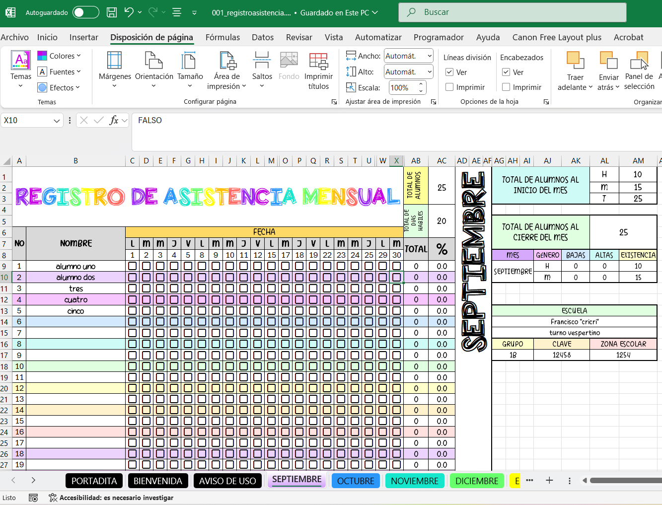This screenshot has height=505, width=662.
Task: Click the Tamaño paper size icon
Action: pos(190,61)
